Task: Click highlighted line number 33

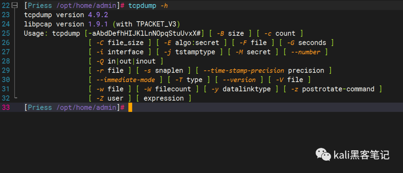Action: [5, 107]
